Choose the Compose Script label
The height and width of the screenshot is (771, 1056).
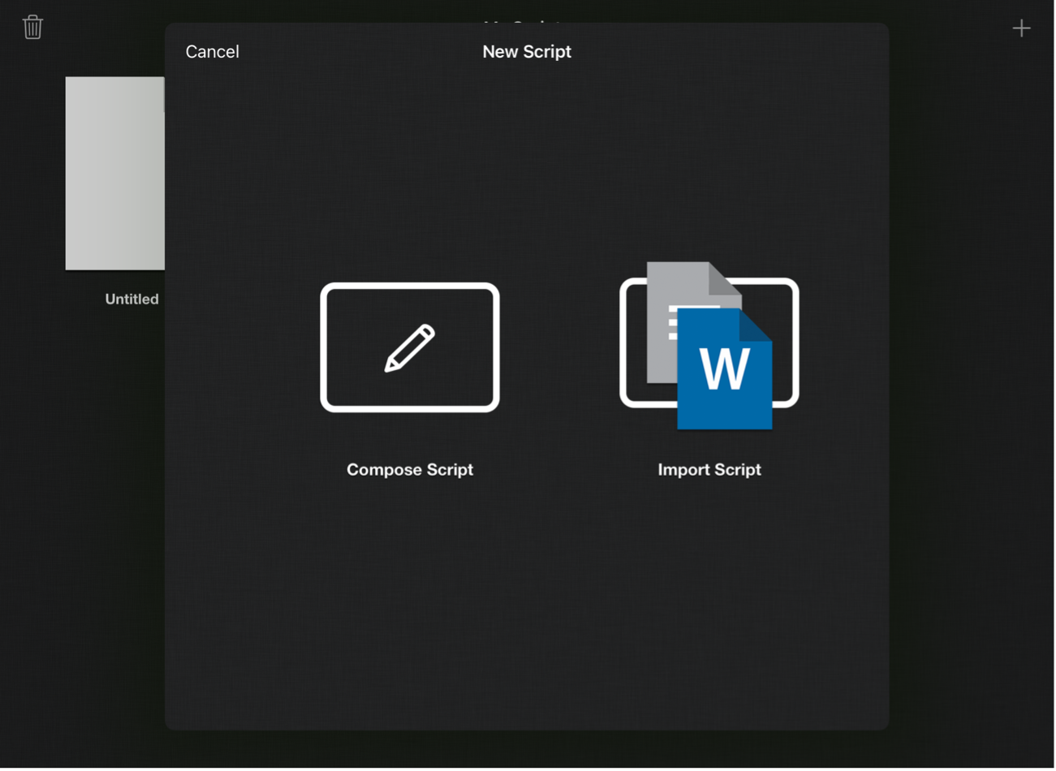[x=410, y=470]
